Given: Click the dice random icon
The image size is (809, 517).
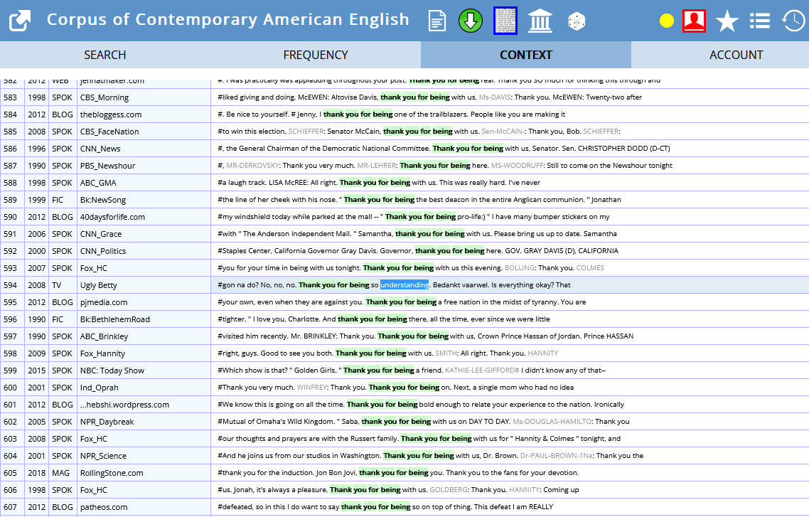Looking at the screenshot, I should [577, 21].
